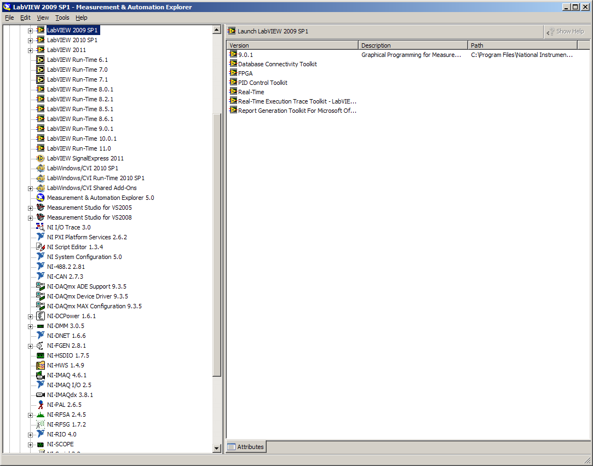593x466 pixels.
Task: Select NI-488.2 2.81 in tree
Action: (66, 267)
